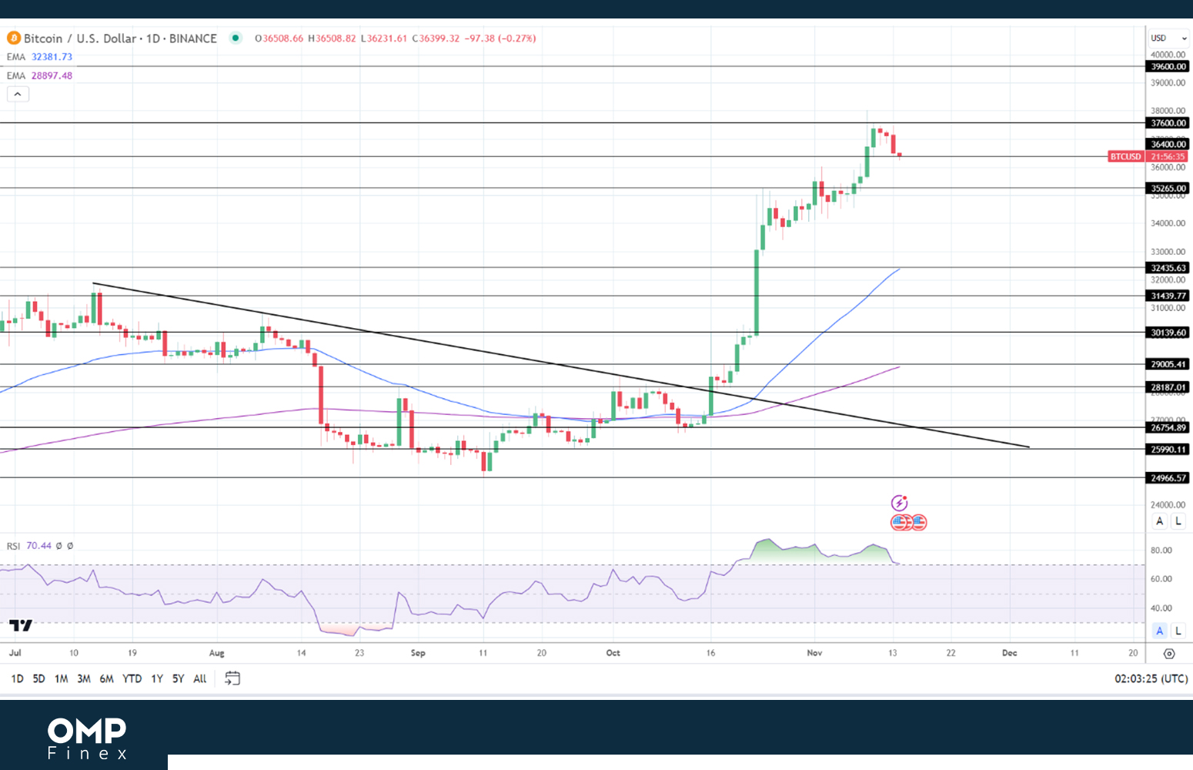This screenshot has width=1193, height=770.
Task: Click the 32435.63 price line label
Action: [x=1168, y=268]
